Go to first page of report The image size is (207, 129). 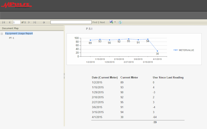pos(4,22)
